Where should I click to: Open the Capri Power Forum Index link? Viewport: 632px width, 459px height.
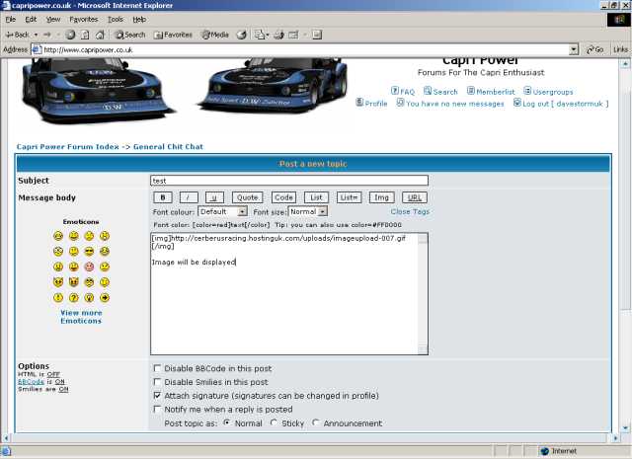[x=68, y=147]
